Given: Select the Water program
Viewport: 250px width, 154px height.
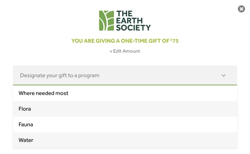Looking at the screenshot, I should (26, 140).
